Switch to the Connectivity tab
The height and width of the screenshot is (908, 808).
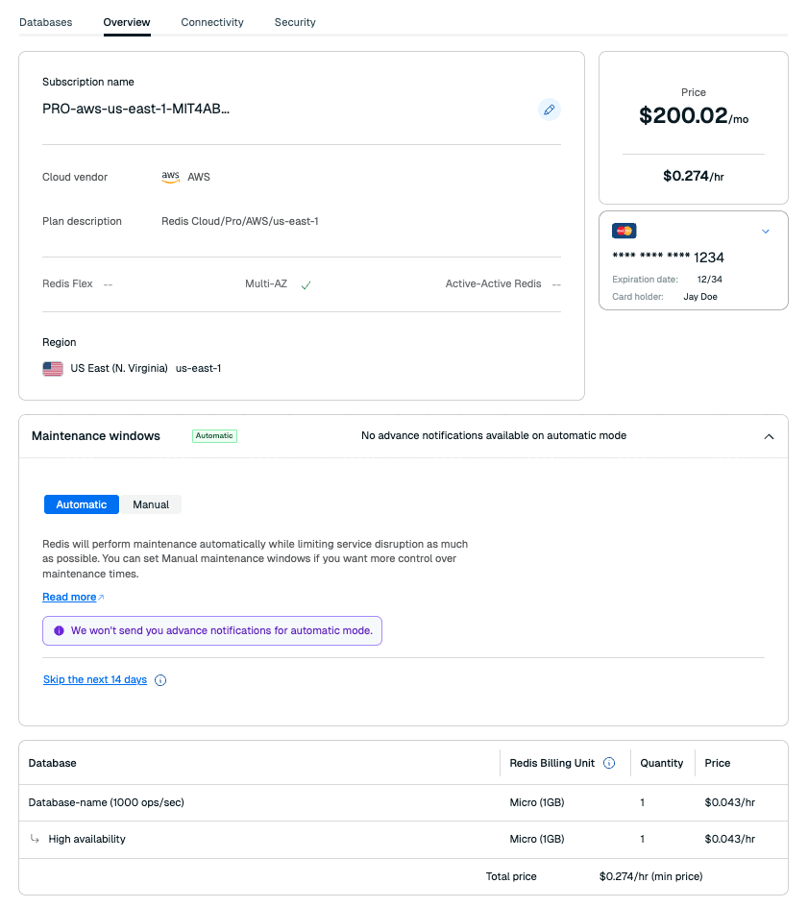212,22
